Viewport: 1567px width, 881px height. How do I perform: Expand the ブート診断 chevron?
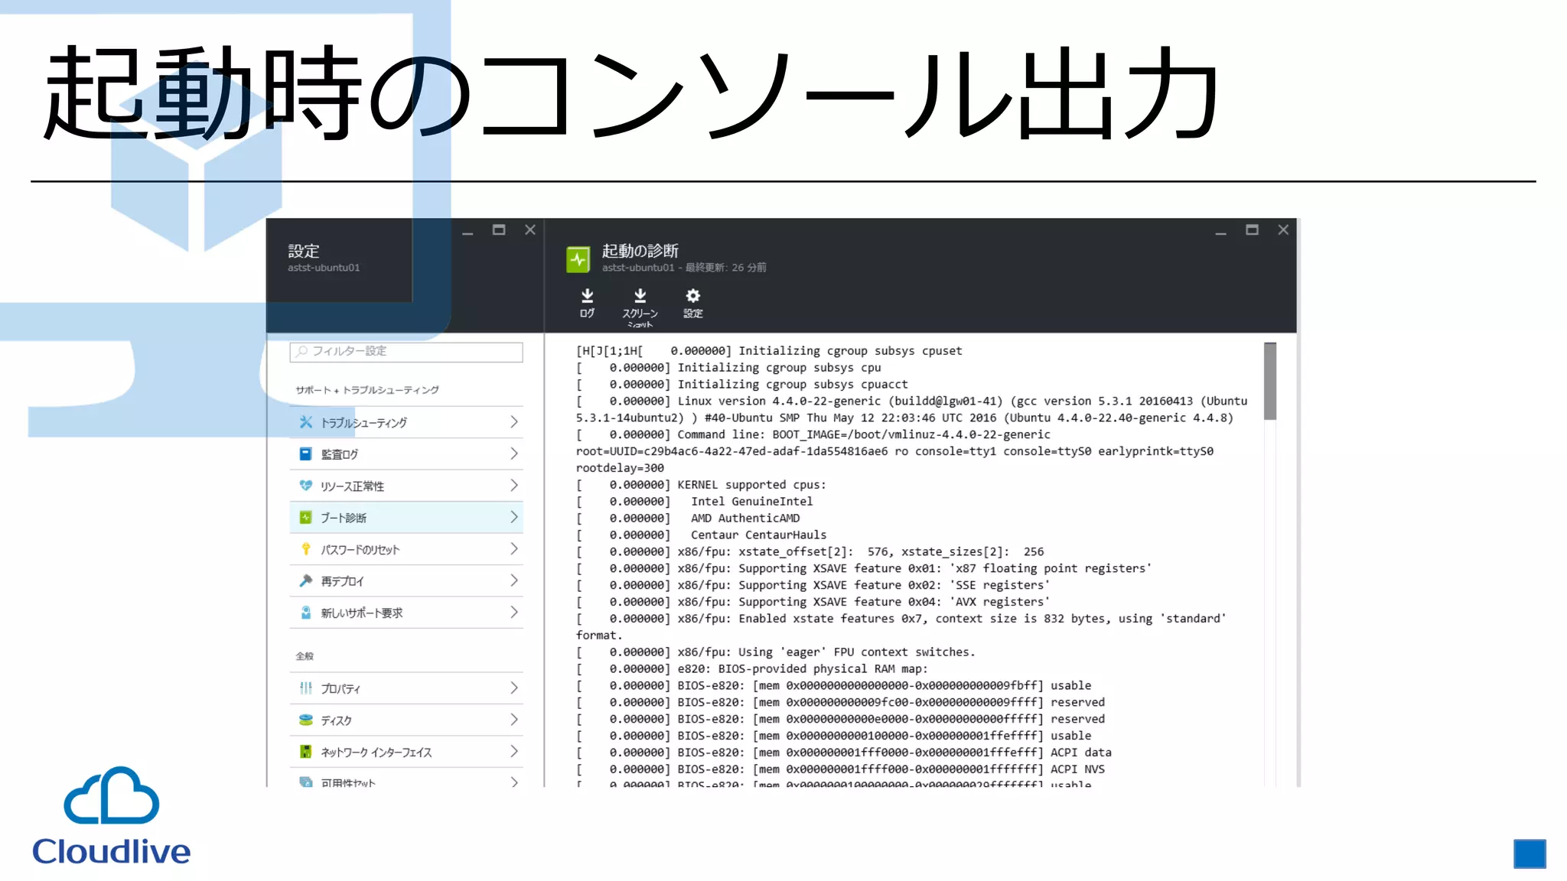coord(514,518)
